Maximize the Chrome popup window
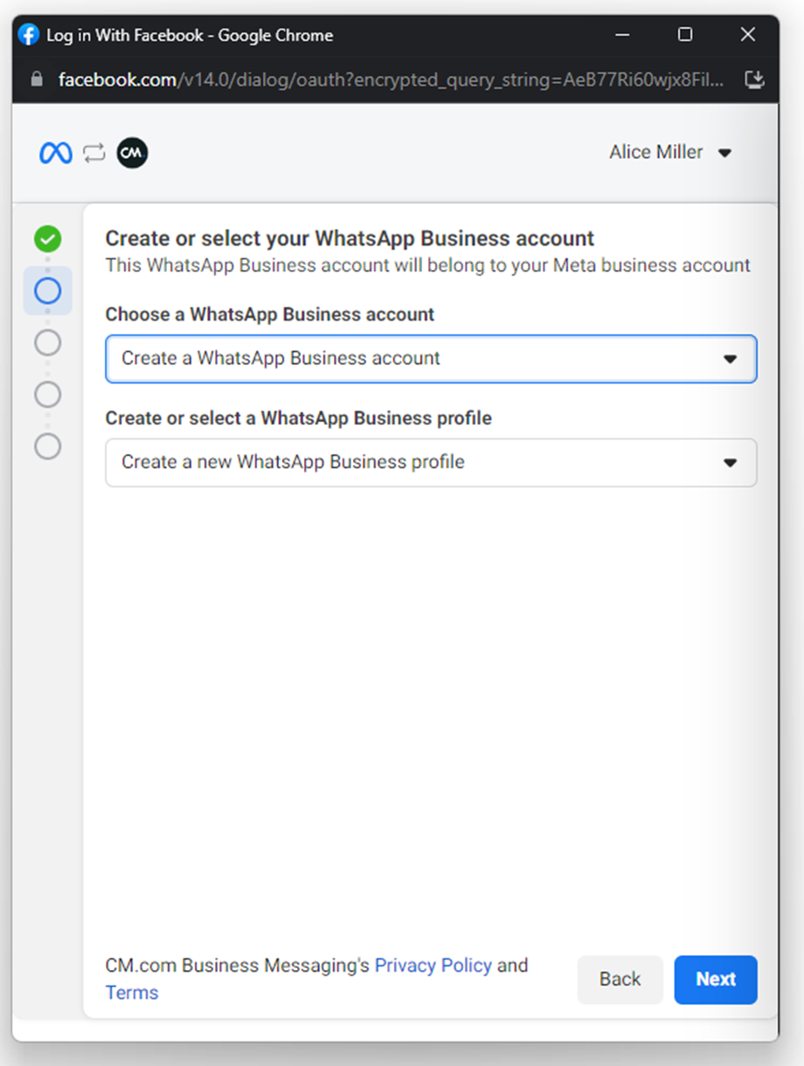804x1066 pixels. (685, 35)
